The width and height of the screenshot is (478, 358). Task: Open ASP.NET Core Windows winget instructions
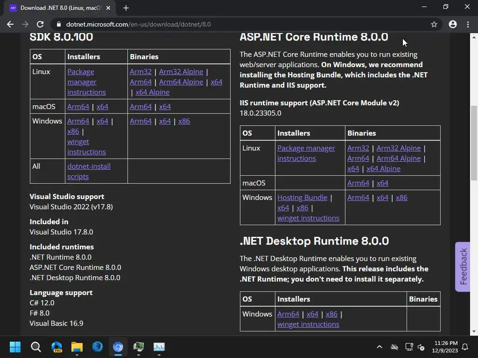308,218
